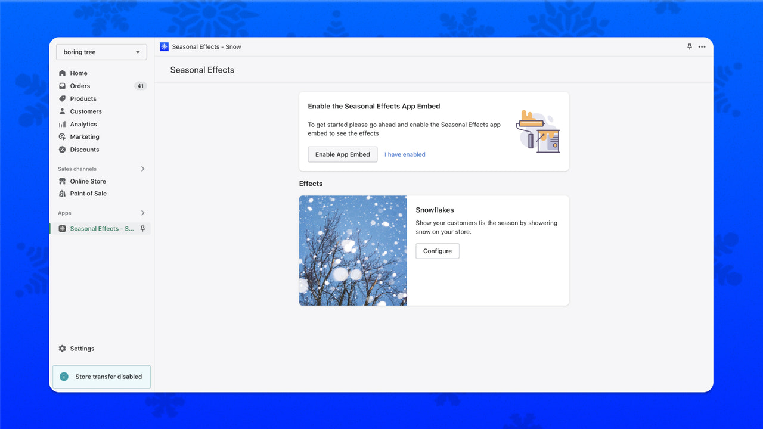Expand the Sales channels section
The height and width of the screenshot is (429, 763).
point(142,169)
